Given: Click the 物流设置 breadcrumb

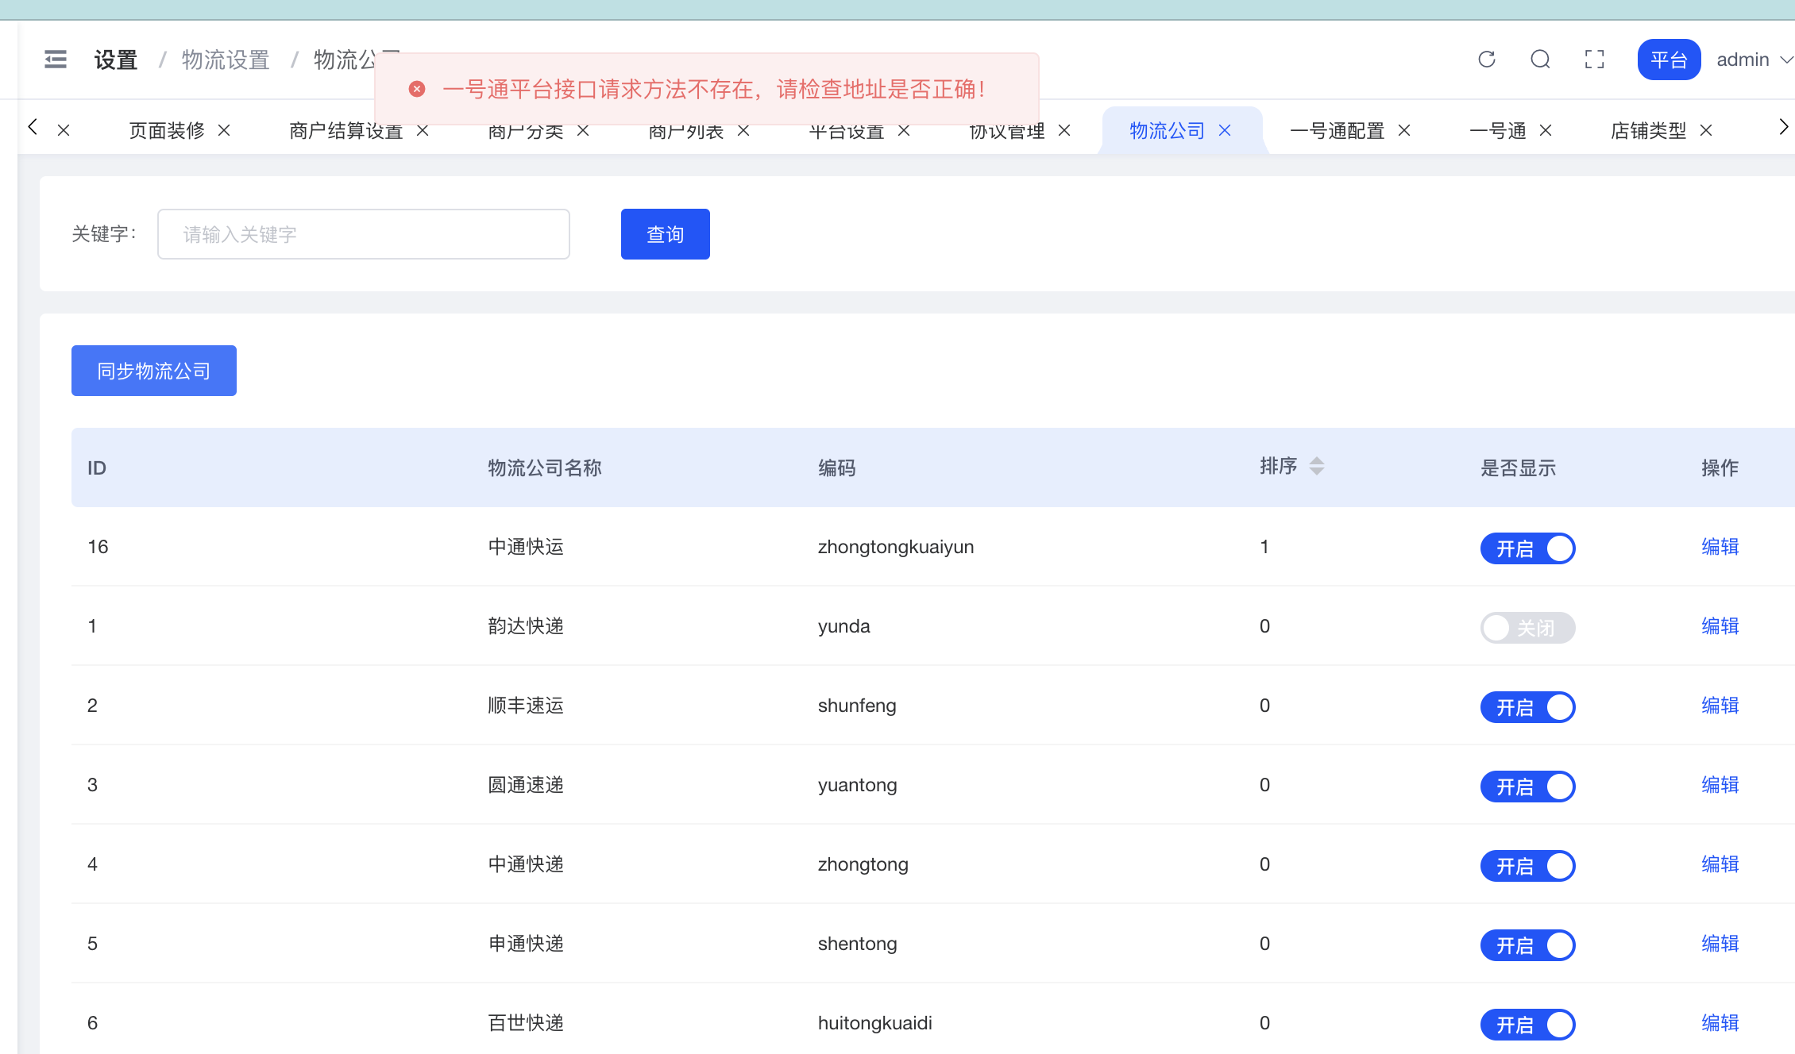Looking at the screenshot, I should click(x=226, y=60).
